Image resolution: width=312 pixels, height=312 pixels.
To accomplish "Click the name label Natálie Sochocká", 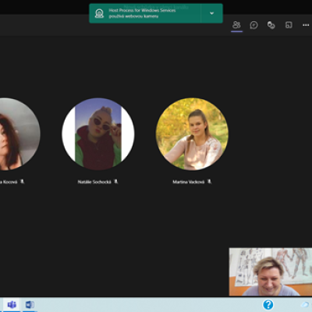I will [x=94, y=182].
